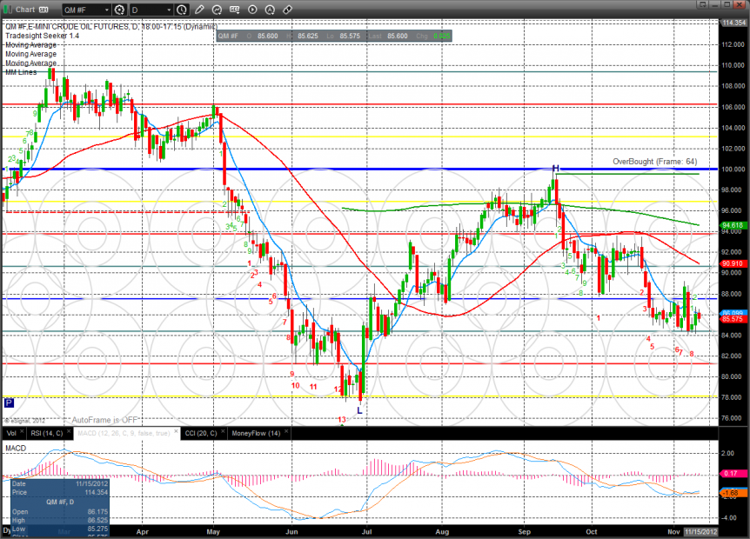This screenshot has width=750, height=539.
Task: Click the Tradesight Seeker 1.4 study label
Action: [42, 36]
